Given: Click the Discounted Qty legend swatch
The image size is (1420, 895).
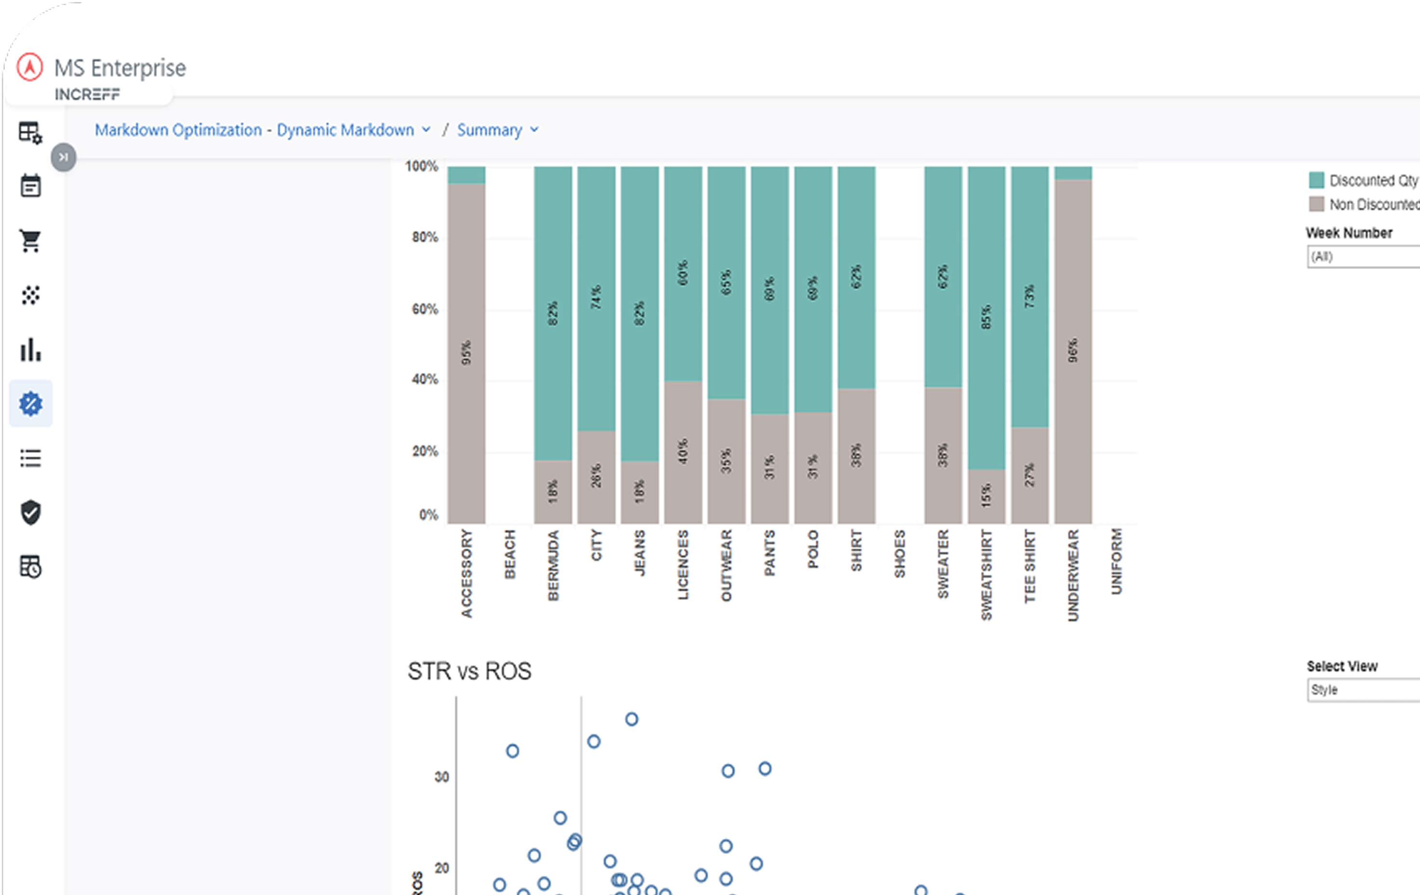Looking at the screenshot, I should click(x=1316, y=180).
